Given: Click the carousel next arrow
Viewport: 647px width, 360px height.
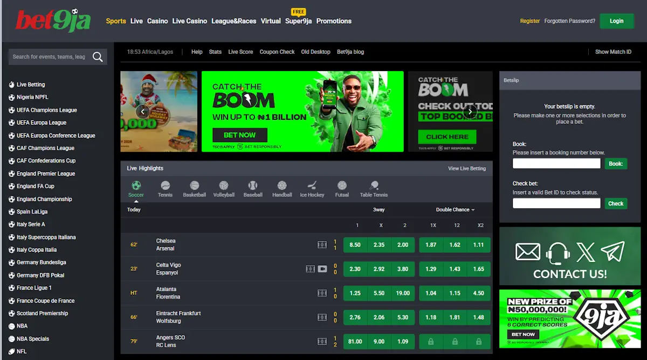Looking at the screenshot, I should click(469, 111).
